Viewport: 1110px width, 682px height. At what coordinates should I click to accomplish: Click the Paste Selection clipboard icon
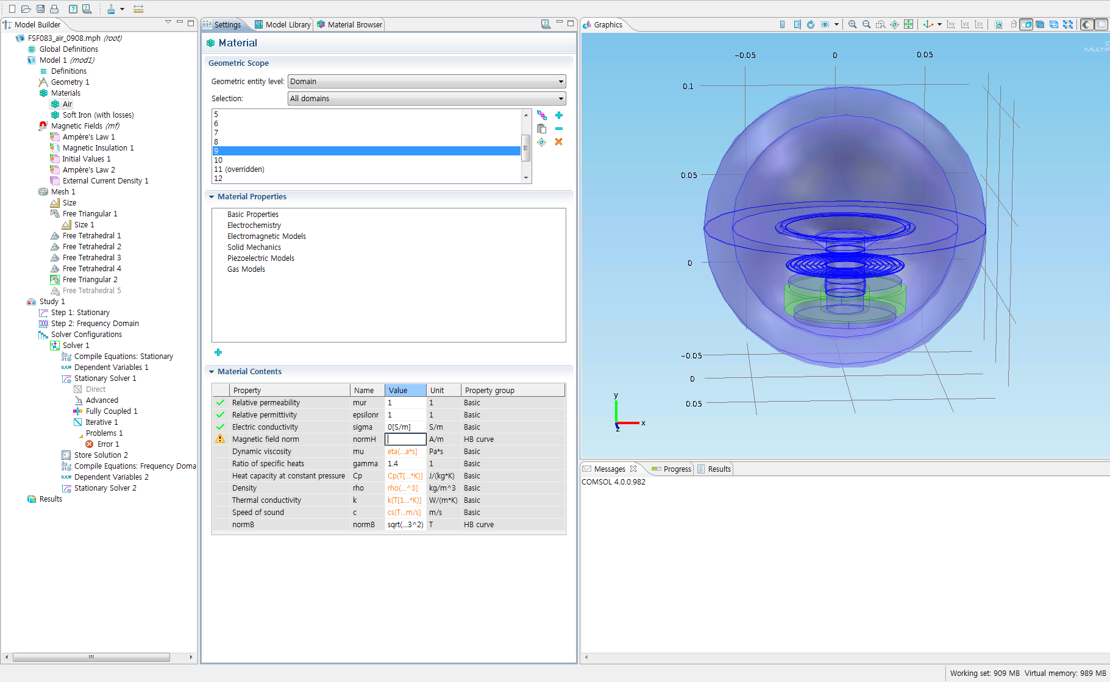coord(541,129)
